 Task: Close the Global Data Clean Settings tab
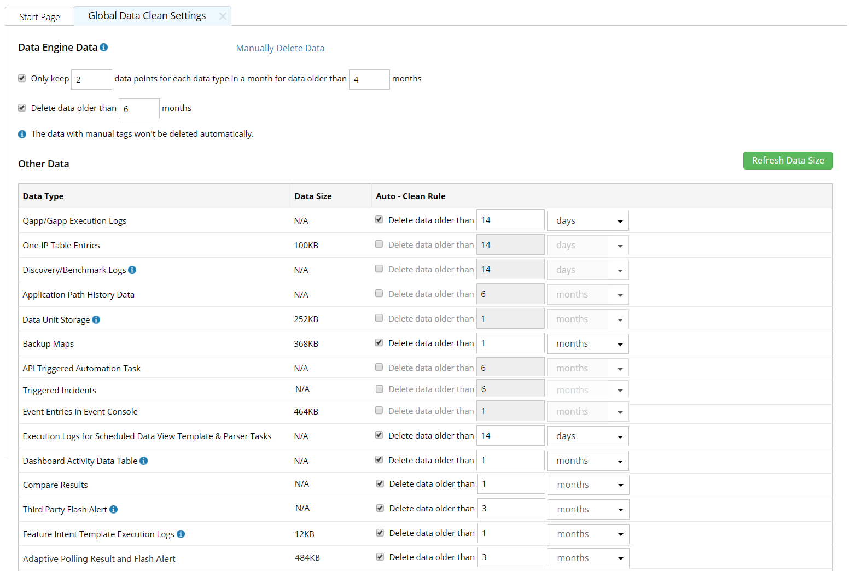click(x=223, y=16)
